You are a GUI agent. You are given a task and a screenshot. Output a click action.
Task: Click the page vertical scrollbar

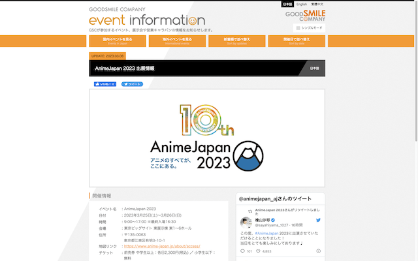coord(416,70)
